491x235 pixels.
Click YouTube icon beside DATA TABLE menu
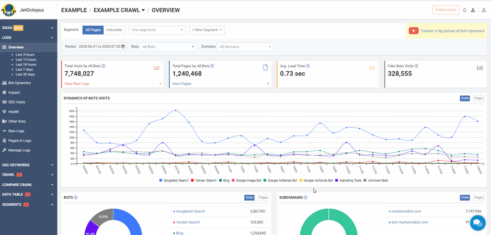point(28,194)
